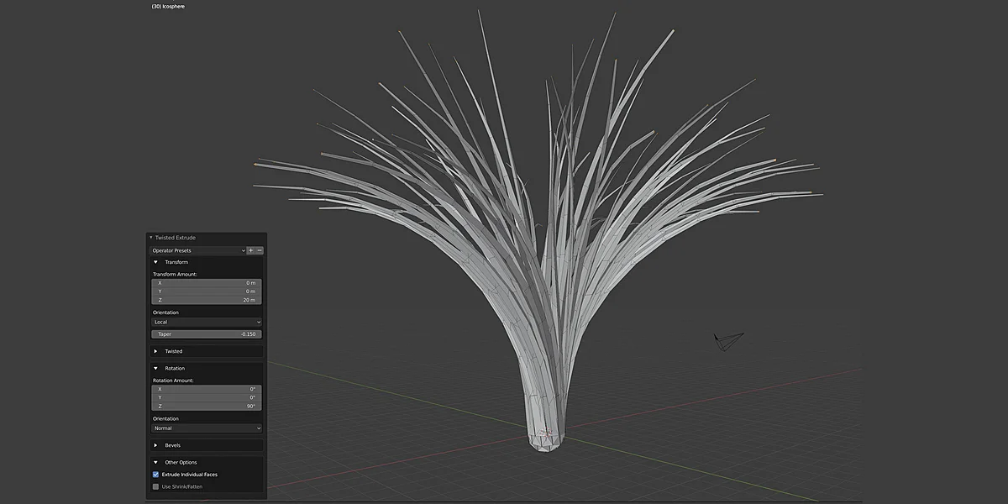Expand the Twisted section
1008x504 pixels.
[x=155, y=350]
